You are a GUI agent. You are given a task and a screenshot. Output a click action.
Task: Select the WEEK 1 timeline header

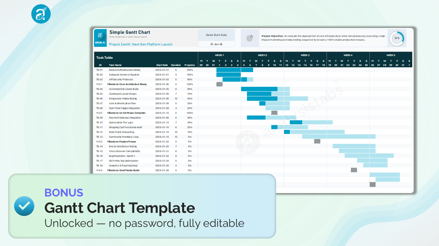(x=219, y=55)
